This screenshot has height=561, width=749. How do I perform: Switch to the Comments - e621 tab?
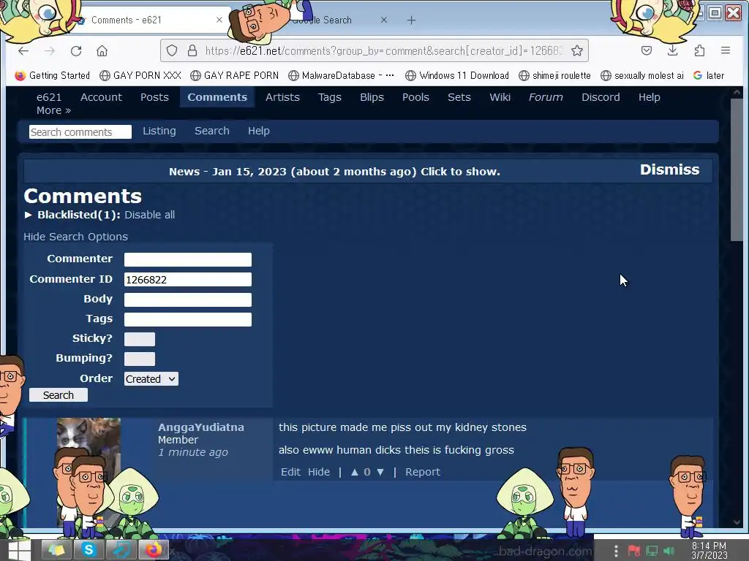point(149,20)
